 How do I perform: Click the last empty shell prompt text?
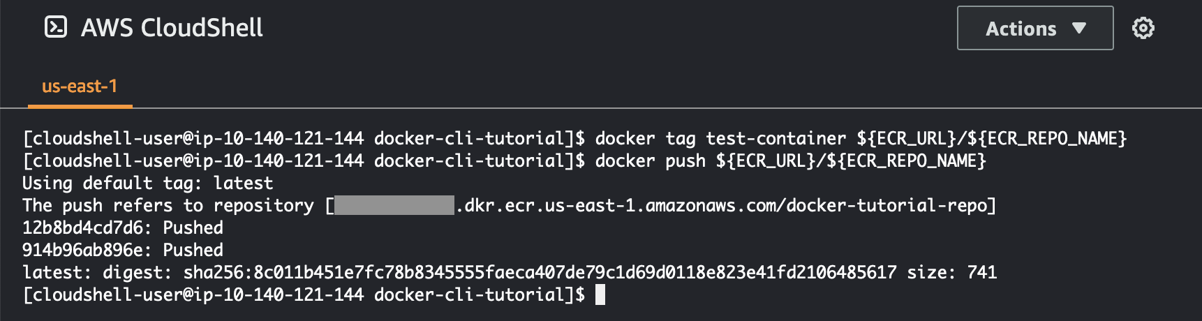click(x=304, y=295)
